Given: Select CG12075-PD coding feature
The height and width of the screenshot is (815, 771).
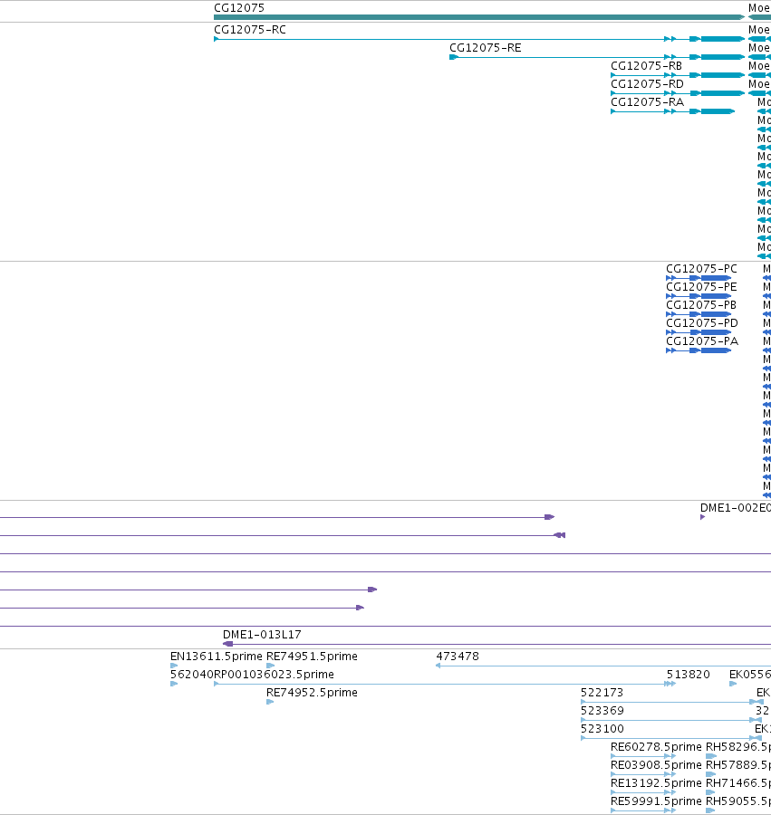Looking at the screenshot, I should click(x=702, y=323).
